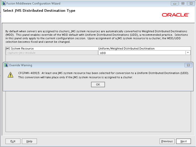Viewport: 196px width, 147px height.
Task: Click the Select JMS Distributed Destination Type heading
Action: tap(39, 11)
